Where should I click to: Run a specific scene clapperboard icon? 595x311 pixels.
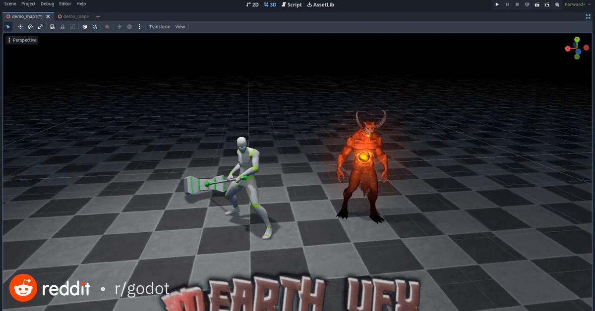point(547,4)
